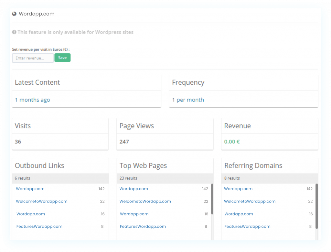
Task: Click WelcometoWordapp.com under Referring Domains
Action: [x=250, y=201]
